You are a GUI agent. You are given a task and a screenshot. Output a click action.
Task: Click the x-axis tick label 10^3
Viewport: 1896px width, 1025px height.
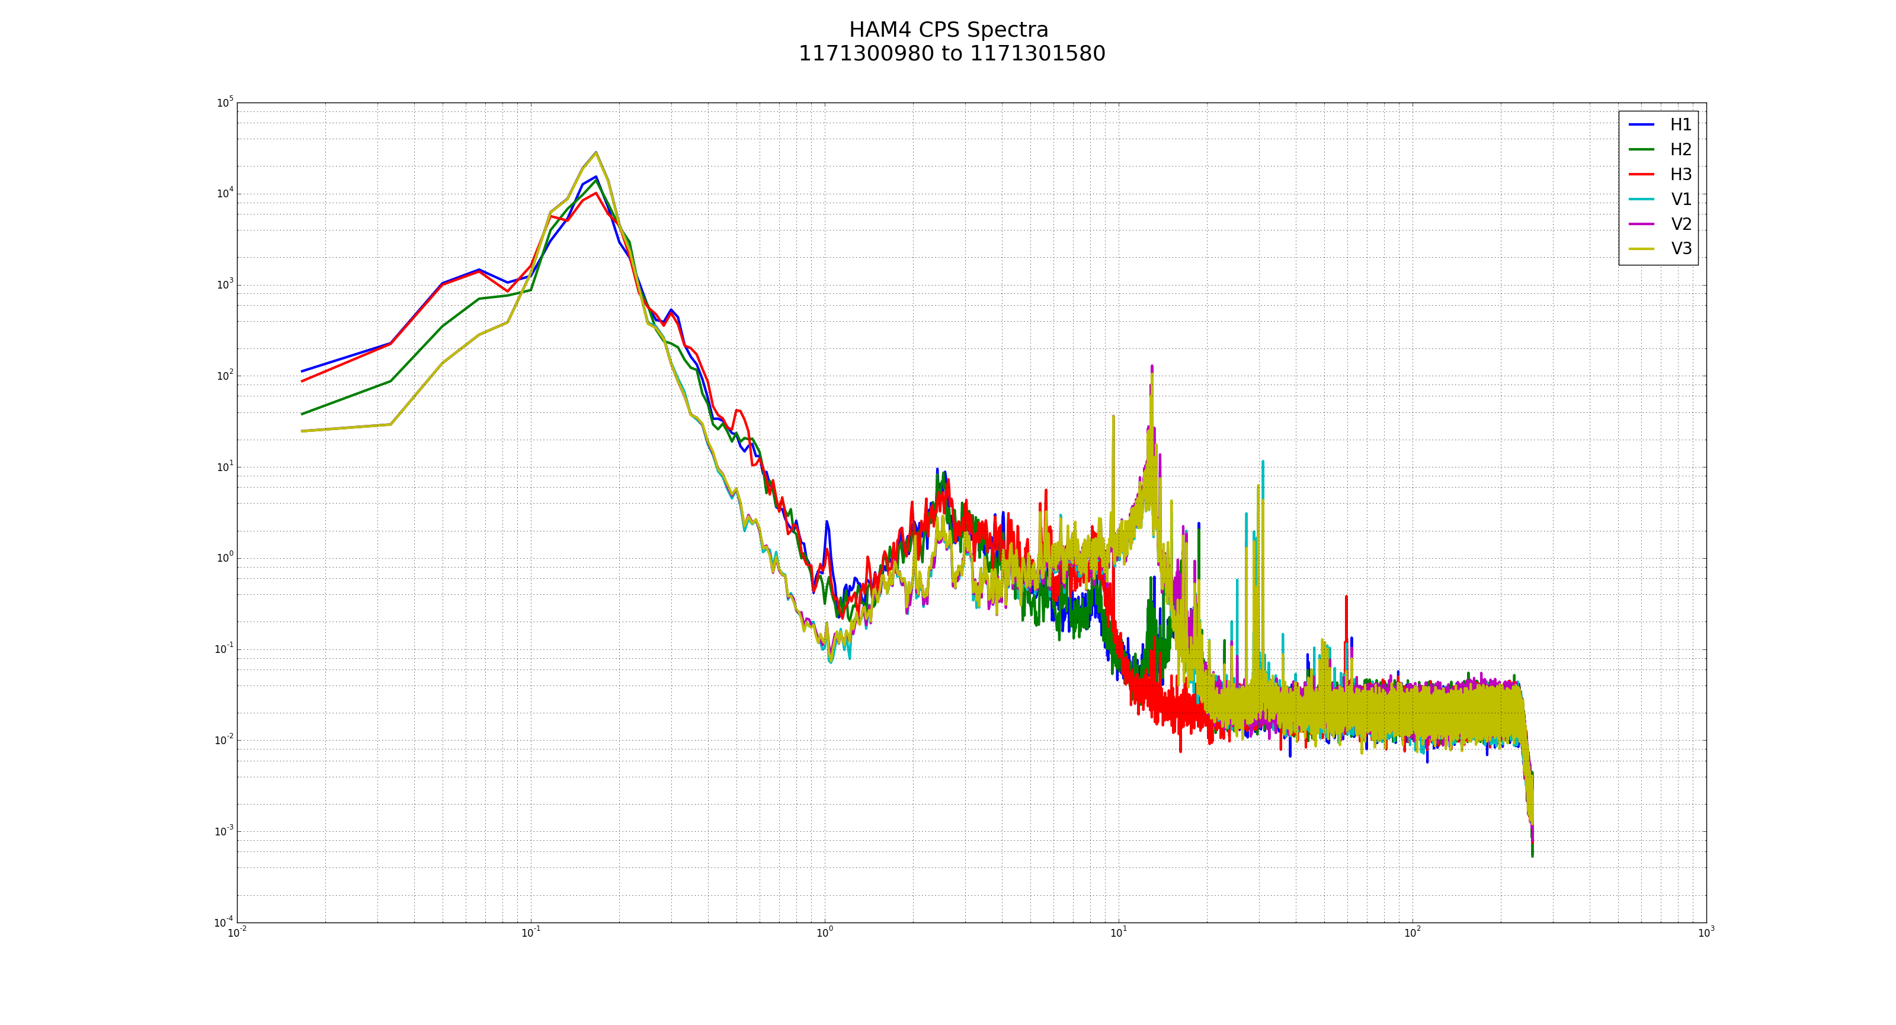(x=1706, y=933)
